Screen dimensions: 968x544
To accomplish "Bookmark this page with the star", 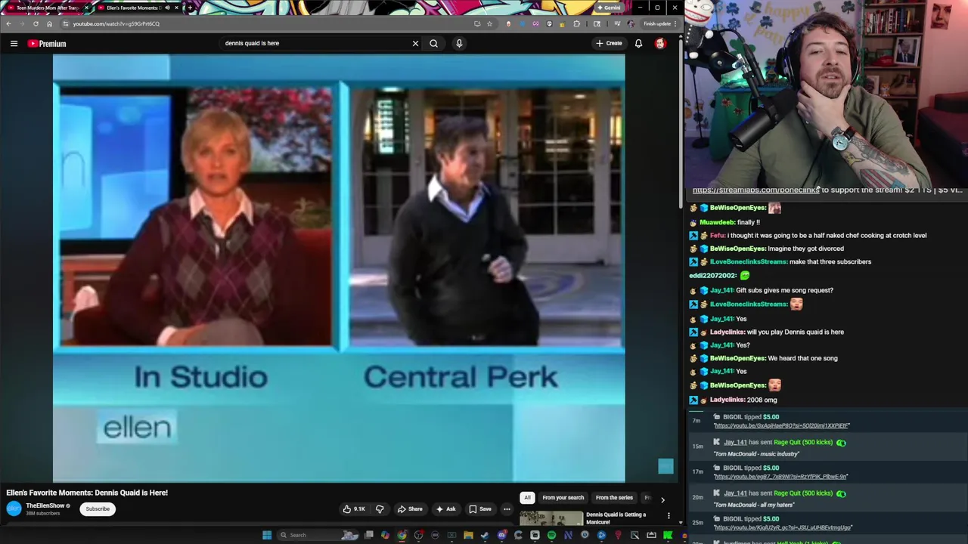I will coord(489,23).
